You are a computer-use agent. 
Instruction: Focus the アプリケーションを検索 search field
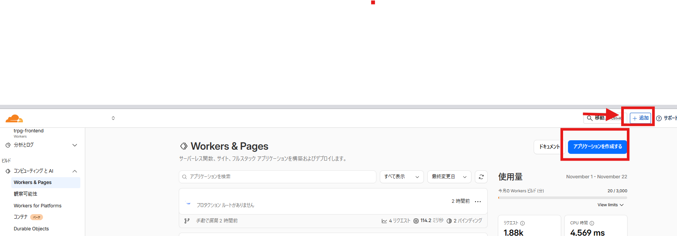(x=278, y=177)
